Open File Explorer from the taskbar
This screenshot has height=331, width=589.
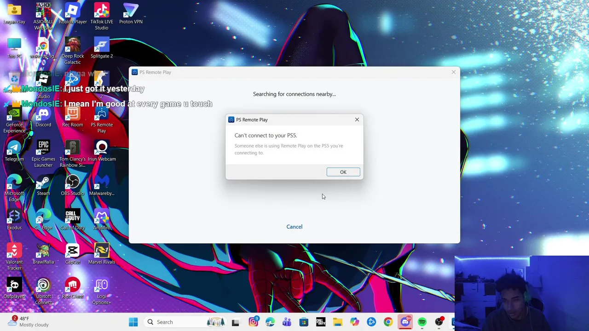[337, 322]
